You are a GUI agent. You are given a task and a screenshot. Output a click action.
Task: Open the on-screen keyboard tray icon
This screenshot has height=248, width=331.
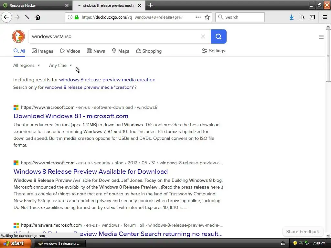tap(283, 243)
